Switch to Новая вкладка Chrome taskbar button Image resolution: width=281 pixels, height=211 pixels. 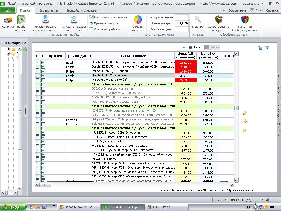(78, 207)
